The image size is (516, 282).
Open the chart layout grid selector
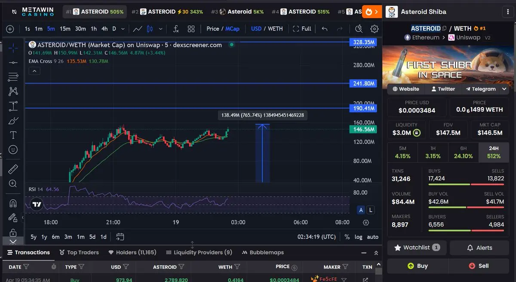tap(191, 29)
